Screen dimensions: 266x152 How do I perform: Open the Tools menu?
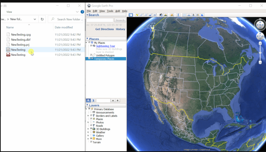point(110,11)
